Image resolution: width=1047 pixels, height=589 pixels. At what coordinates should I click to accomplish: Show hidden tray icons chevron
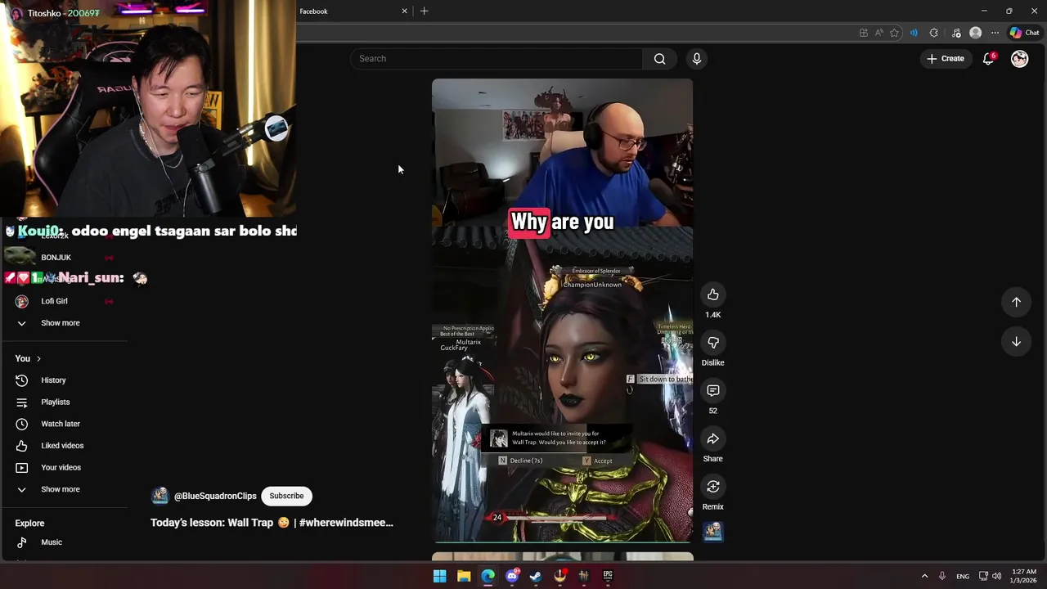(924, 576)
